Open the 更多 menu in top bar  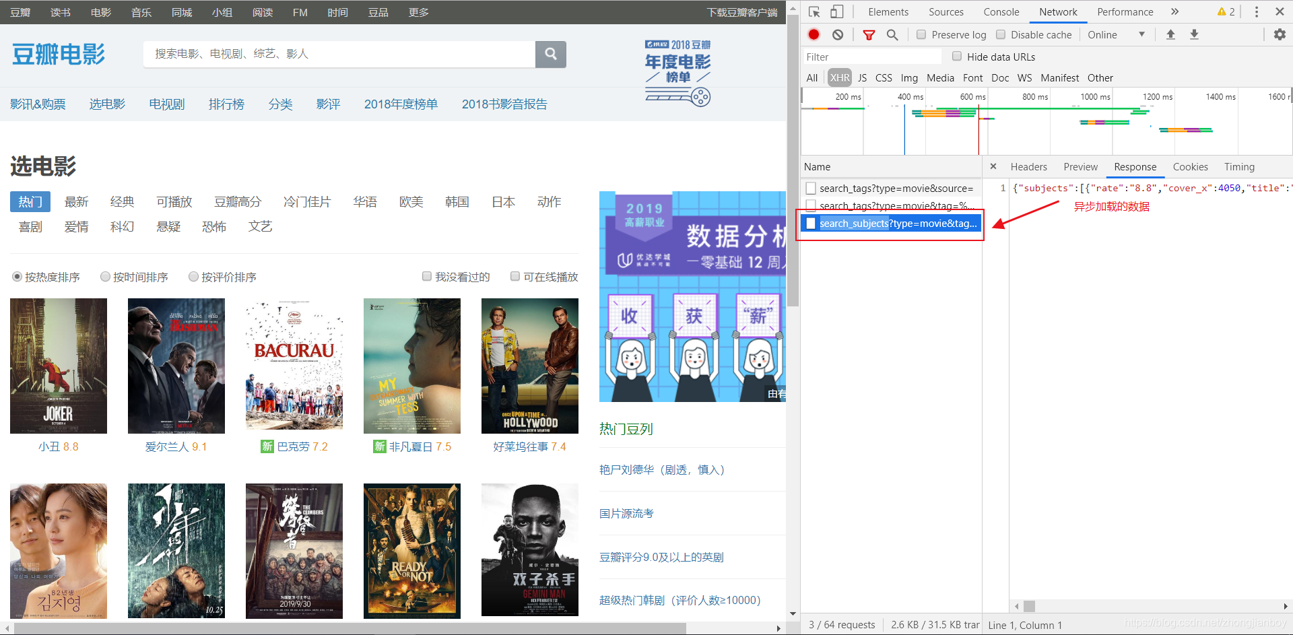click(x=418, y=12)
